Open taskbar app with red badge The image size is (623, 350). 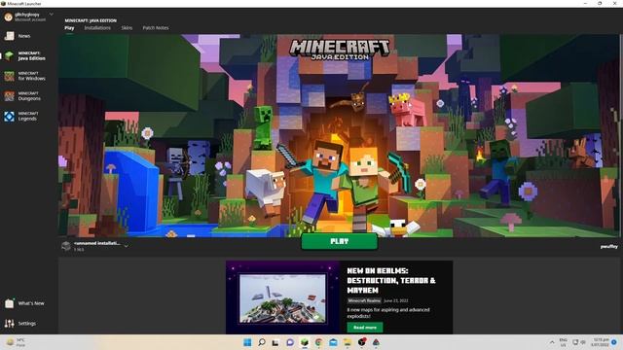361,342
